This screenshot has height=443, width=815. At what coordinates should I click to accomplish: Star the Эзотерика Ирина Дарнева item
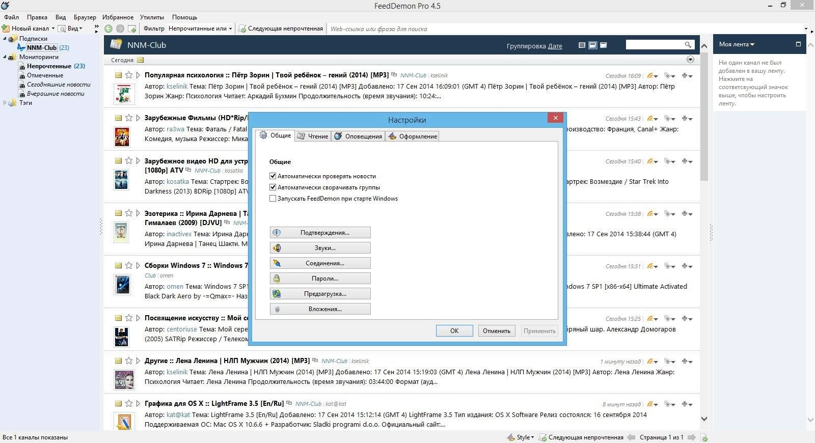point(129,213)
